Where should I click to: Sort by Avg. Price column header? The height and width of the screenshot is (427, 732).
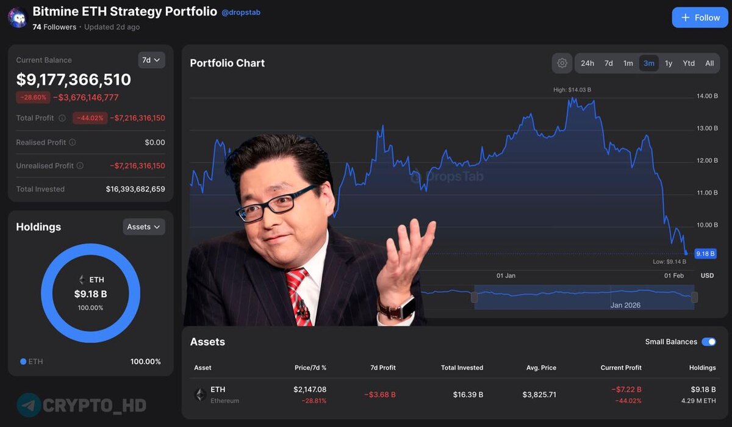pyautogui.click(x=540, y=368)
